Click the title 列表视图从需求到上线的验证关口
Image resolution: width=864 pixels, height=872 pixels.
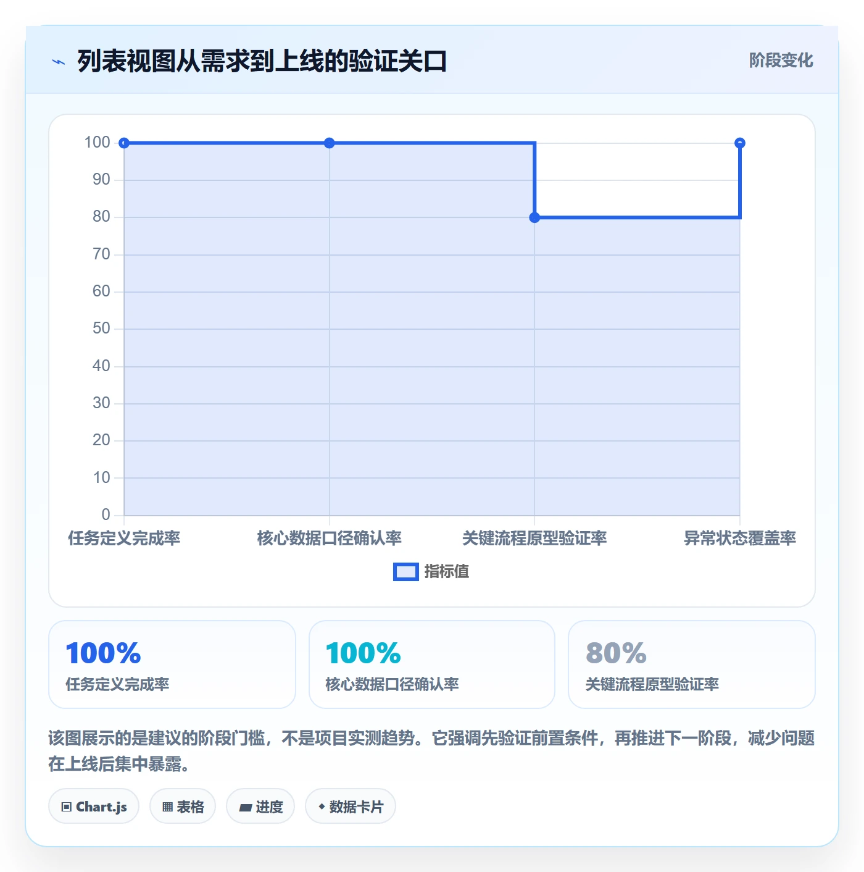click(x=262, y=61)
